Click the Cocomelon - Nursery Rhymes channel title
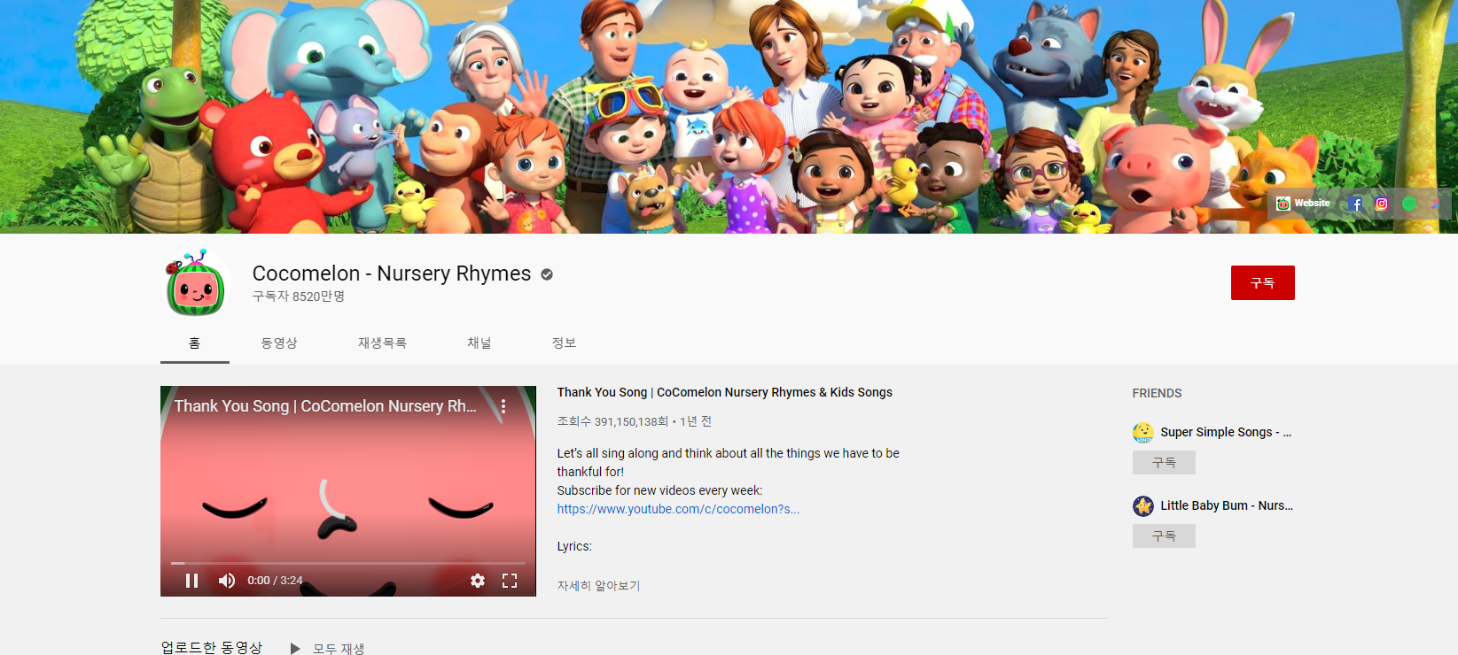 pyautogui.click(x=392, y=274)
